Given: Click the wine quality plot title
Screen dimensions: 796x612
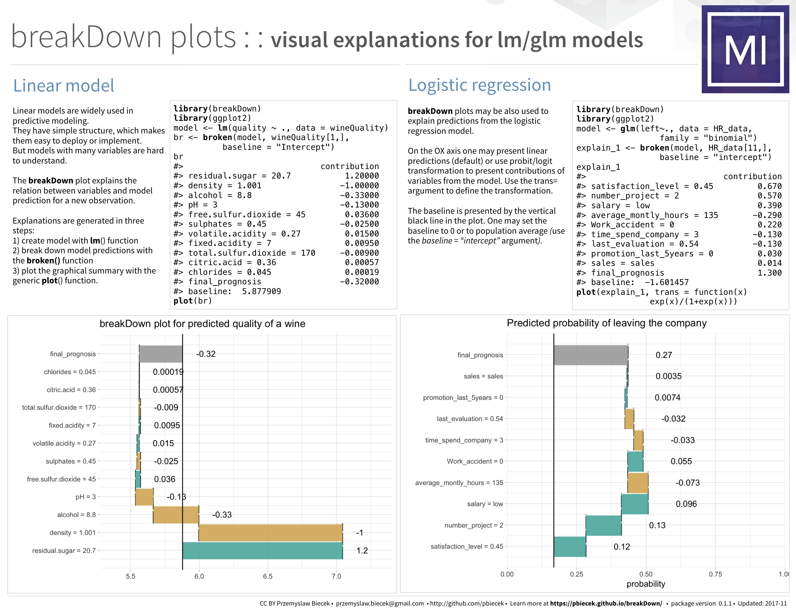Looking at the screenshot, I should point(202,323).
